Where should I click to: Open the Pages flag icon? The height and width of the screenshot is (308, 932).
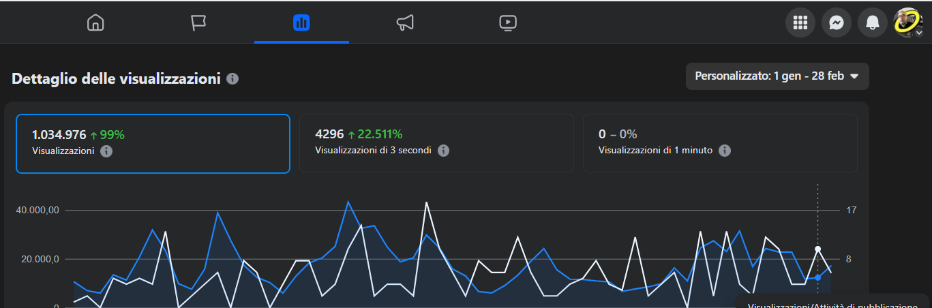pos(198,23)
